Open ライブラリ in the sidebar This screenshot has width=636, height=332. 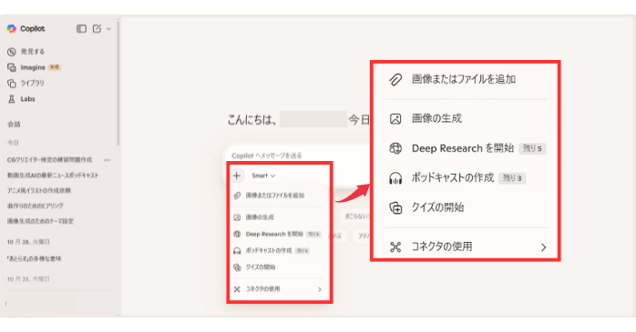pos(26,83)
